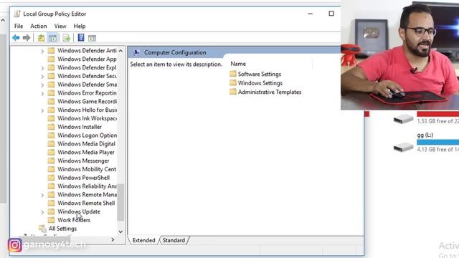459x258 pixels.
Task: Select All Settings in the tree
Action: point(62,229)
